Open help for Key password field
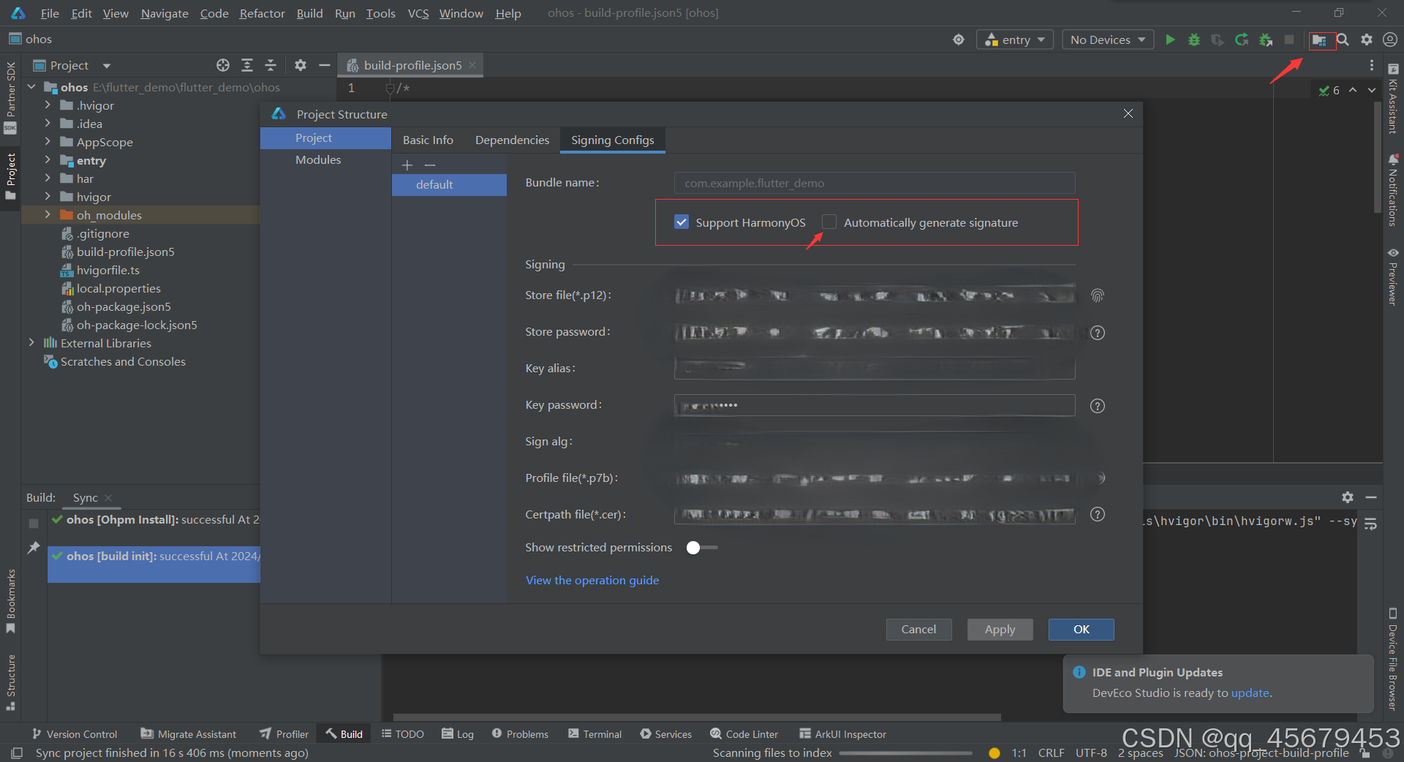 [x=1097, y=406]
